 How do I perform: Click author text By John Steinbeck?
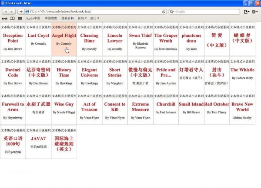pyautogui.click(x=166, y=49)
